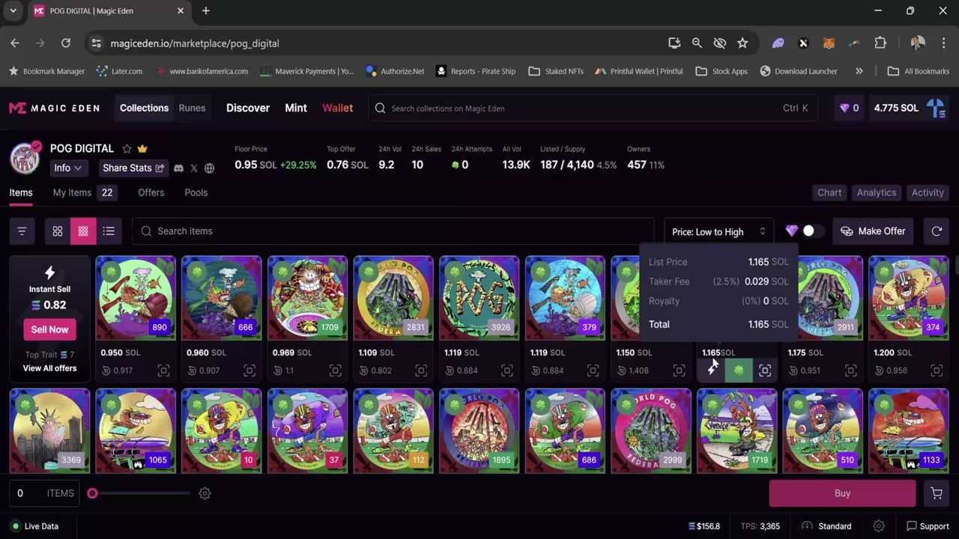Viewport: 959px width, 539px height.
Task: Toggle Live Data indicator
Action: (x=34, y=526)
